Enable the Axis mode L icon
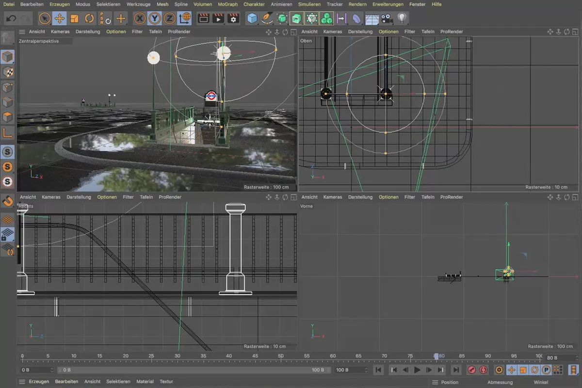The height and width of the screenshot is (388, 582). click(x=8, y=132)
